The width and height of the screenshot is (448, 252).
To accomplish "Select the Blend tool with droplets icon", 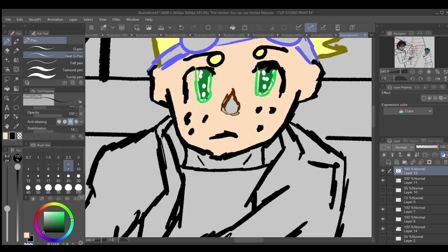I will (16, 60).
